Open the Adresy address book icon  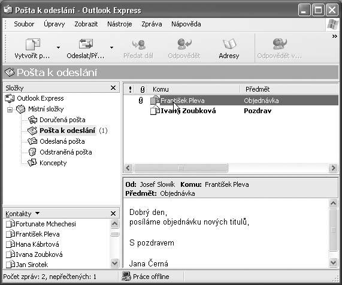(x=229, y=44)
